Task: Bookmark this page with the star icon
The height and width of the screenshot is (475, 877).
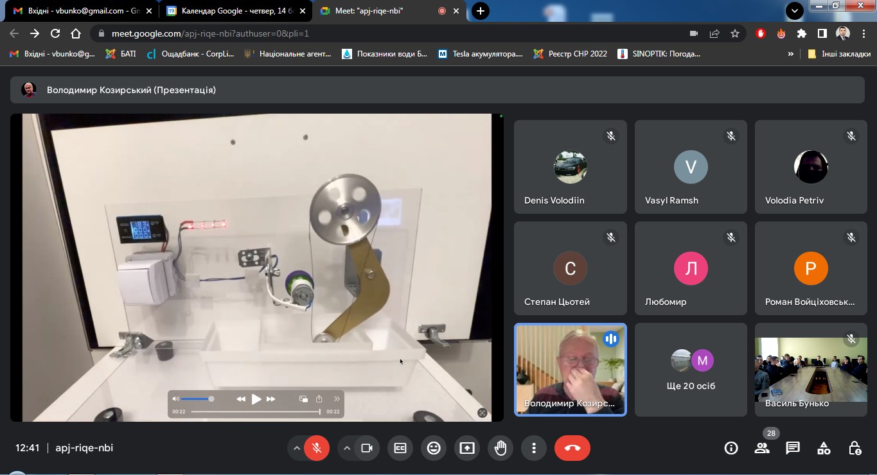Action: coord(735,33)
